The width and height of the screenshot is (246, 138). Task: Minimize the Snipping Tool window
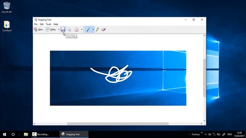(x=186, y=20)
